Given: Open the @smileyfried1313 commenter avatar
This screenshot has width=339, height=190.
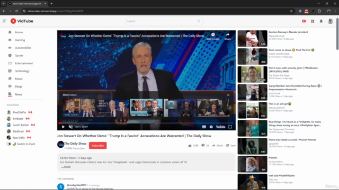Looking at the screenshot, I should tap(61, 186).
